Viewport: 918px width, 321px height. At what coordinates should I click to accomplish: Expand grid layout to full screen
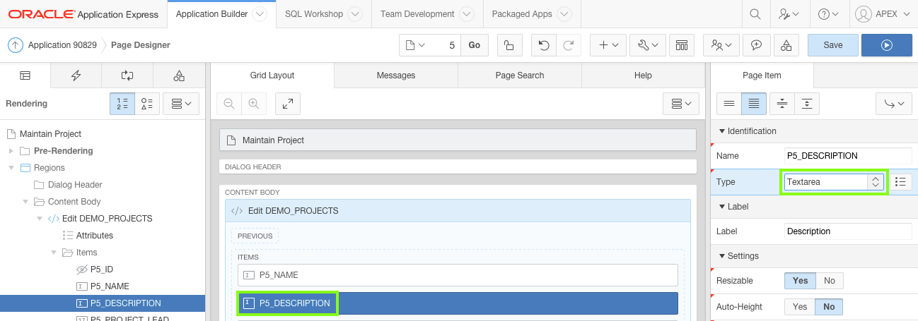coord(288,104)
